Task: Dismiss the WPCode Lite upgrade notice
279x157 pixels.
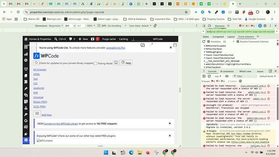Action: click(x=171, y=47)
